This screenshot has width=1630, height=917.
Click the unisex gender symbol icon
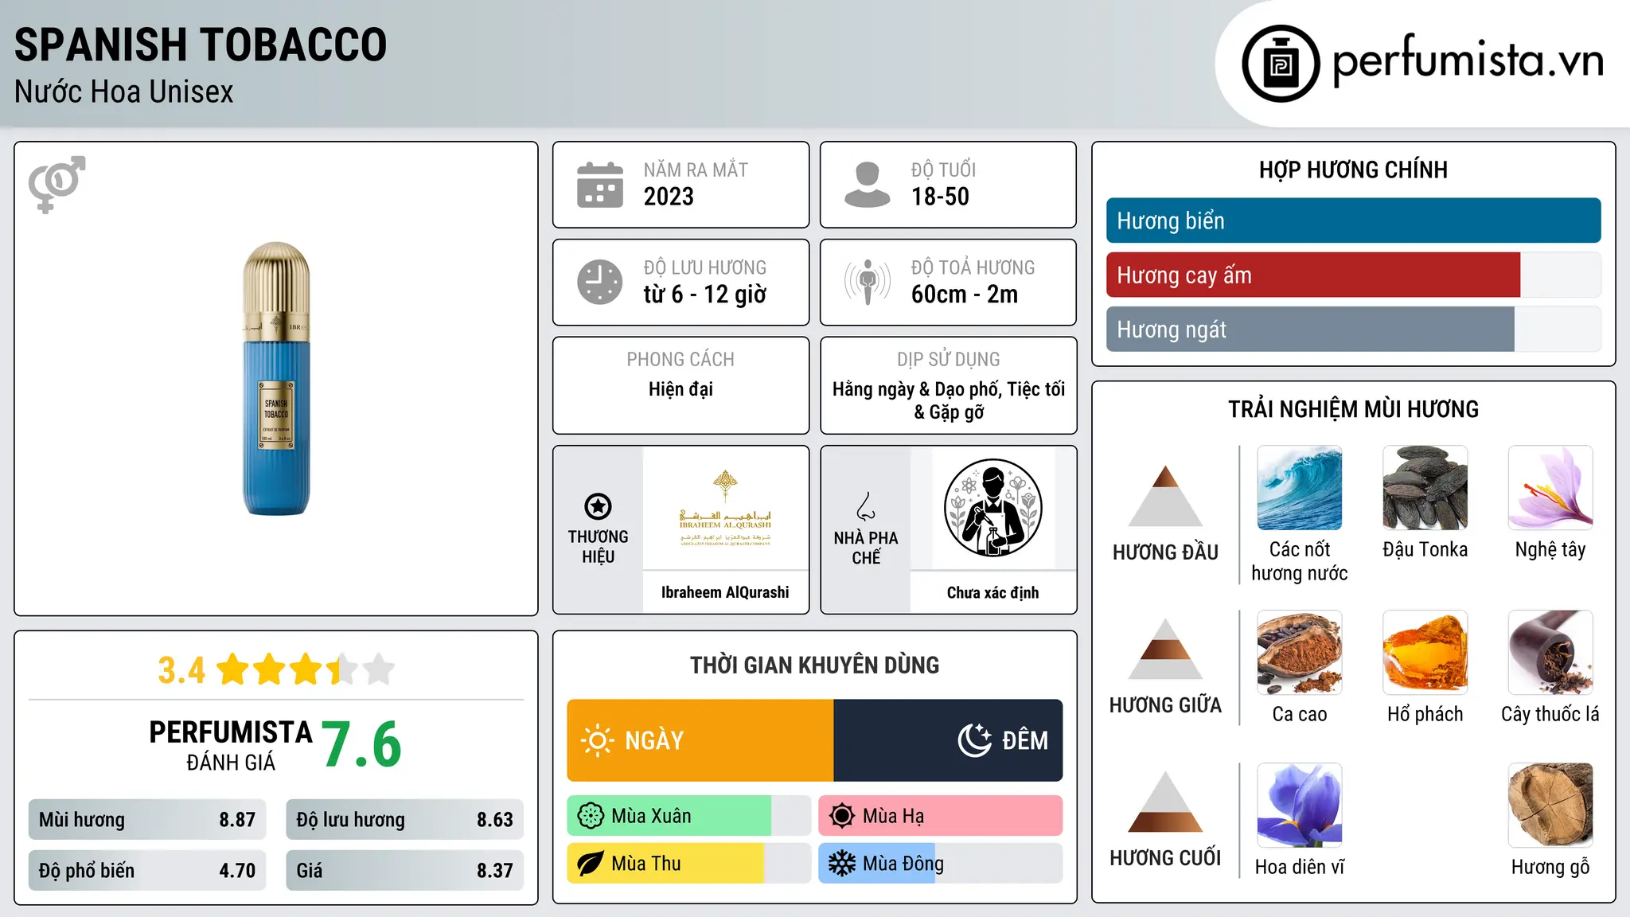tap(57, 185)
